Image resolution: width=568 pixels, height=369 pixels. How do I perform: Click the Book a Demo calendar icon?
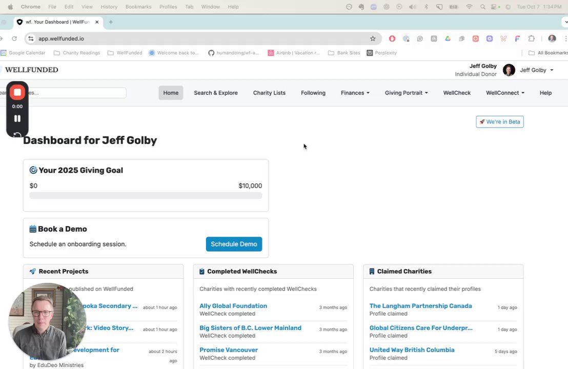tap(33, 229)
